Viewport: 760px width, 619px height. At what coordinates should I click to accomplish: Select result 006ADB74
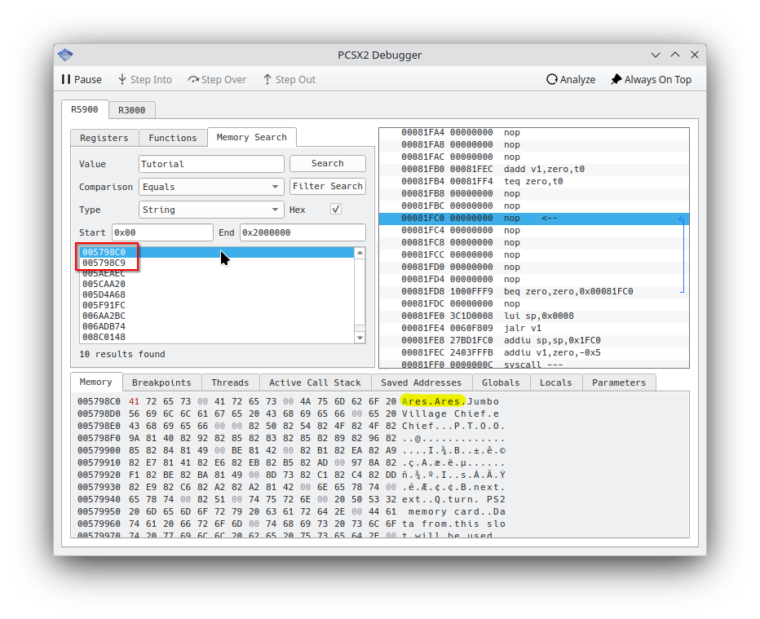[x=217, y=327]
